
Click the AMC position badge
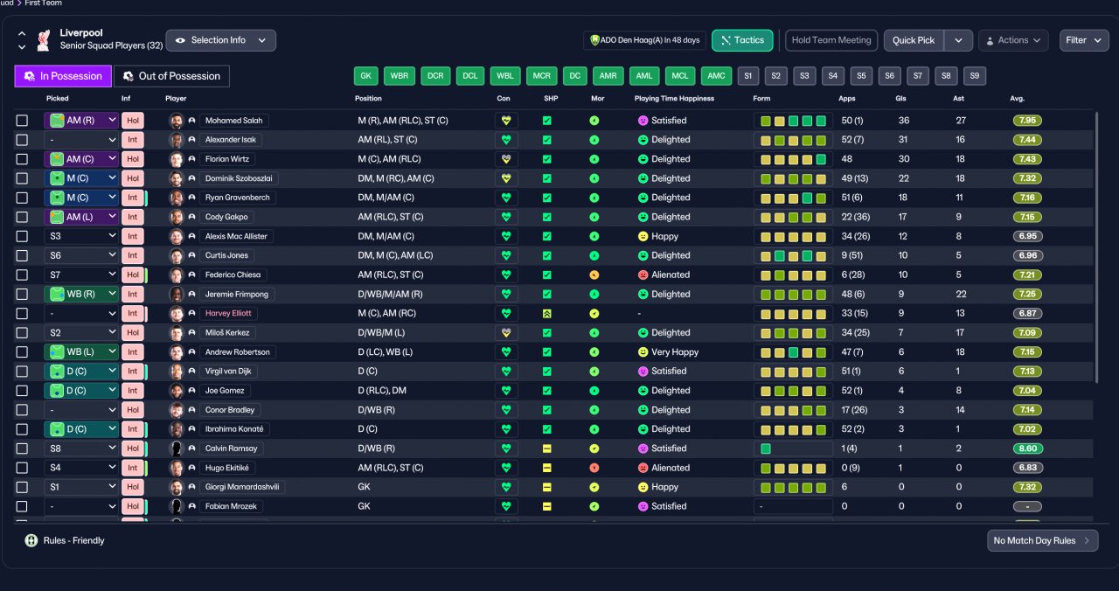point(717,76)
